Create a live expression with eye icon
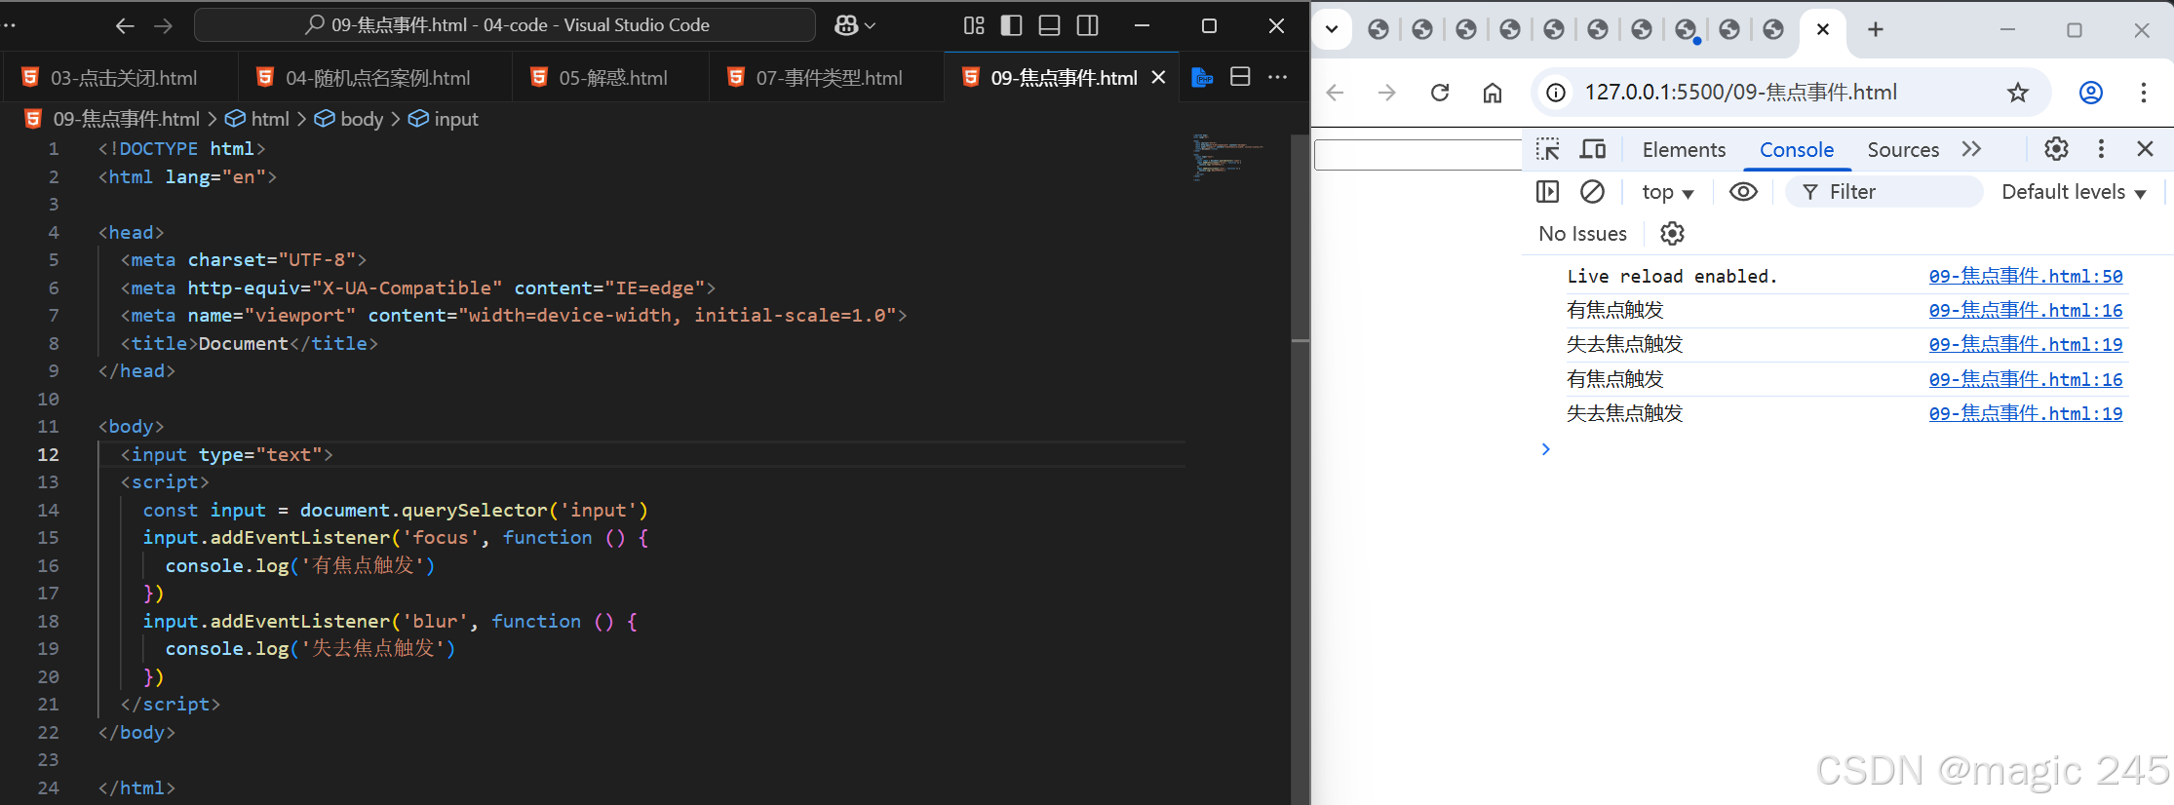Screen dimensions: 2174x805 tap(1743, 192)
